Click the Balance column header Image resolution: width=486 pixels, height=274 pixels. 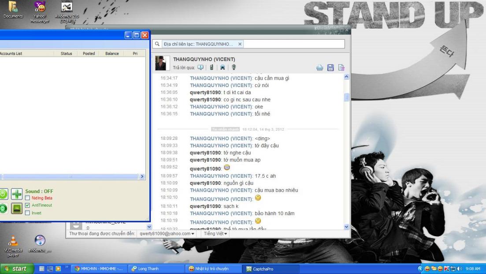tap(112, 54)
